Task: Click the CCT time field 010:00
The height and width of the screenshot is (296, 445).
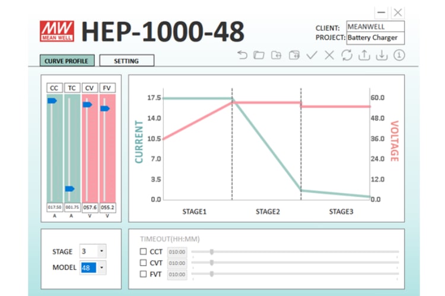Action: [x=177, y=252]
